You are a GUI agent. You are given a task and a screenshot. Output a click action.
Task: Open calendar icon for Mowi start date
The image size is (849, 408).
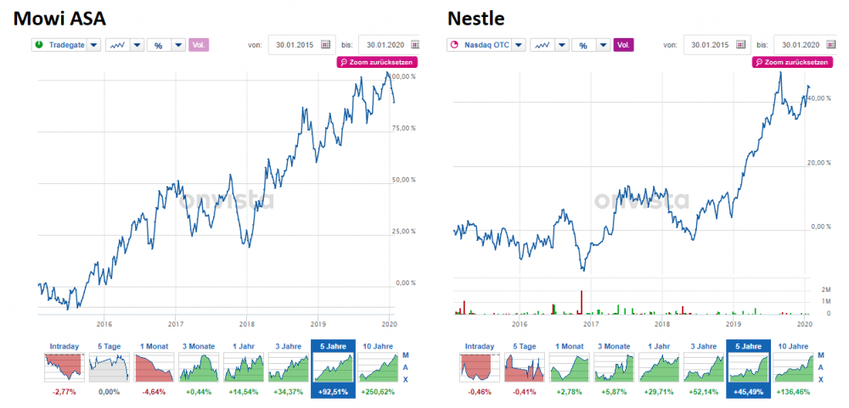tap(325, 45)
